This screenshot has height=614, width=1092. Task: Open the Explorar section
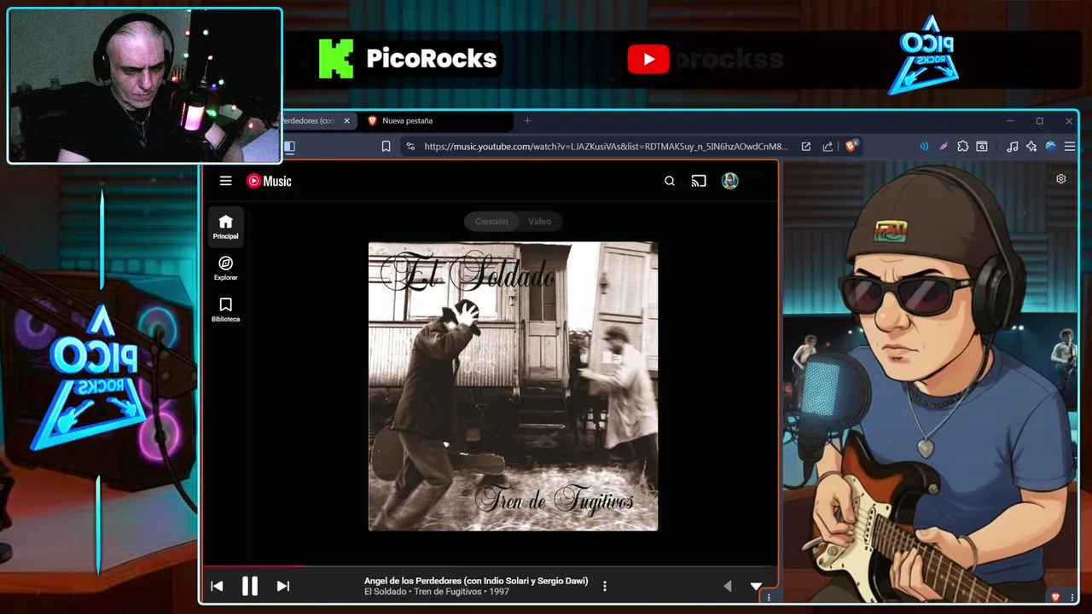pos(226,269)
